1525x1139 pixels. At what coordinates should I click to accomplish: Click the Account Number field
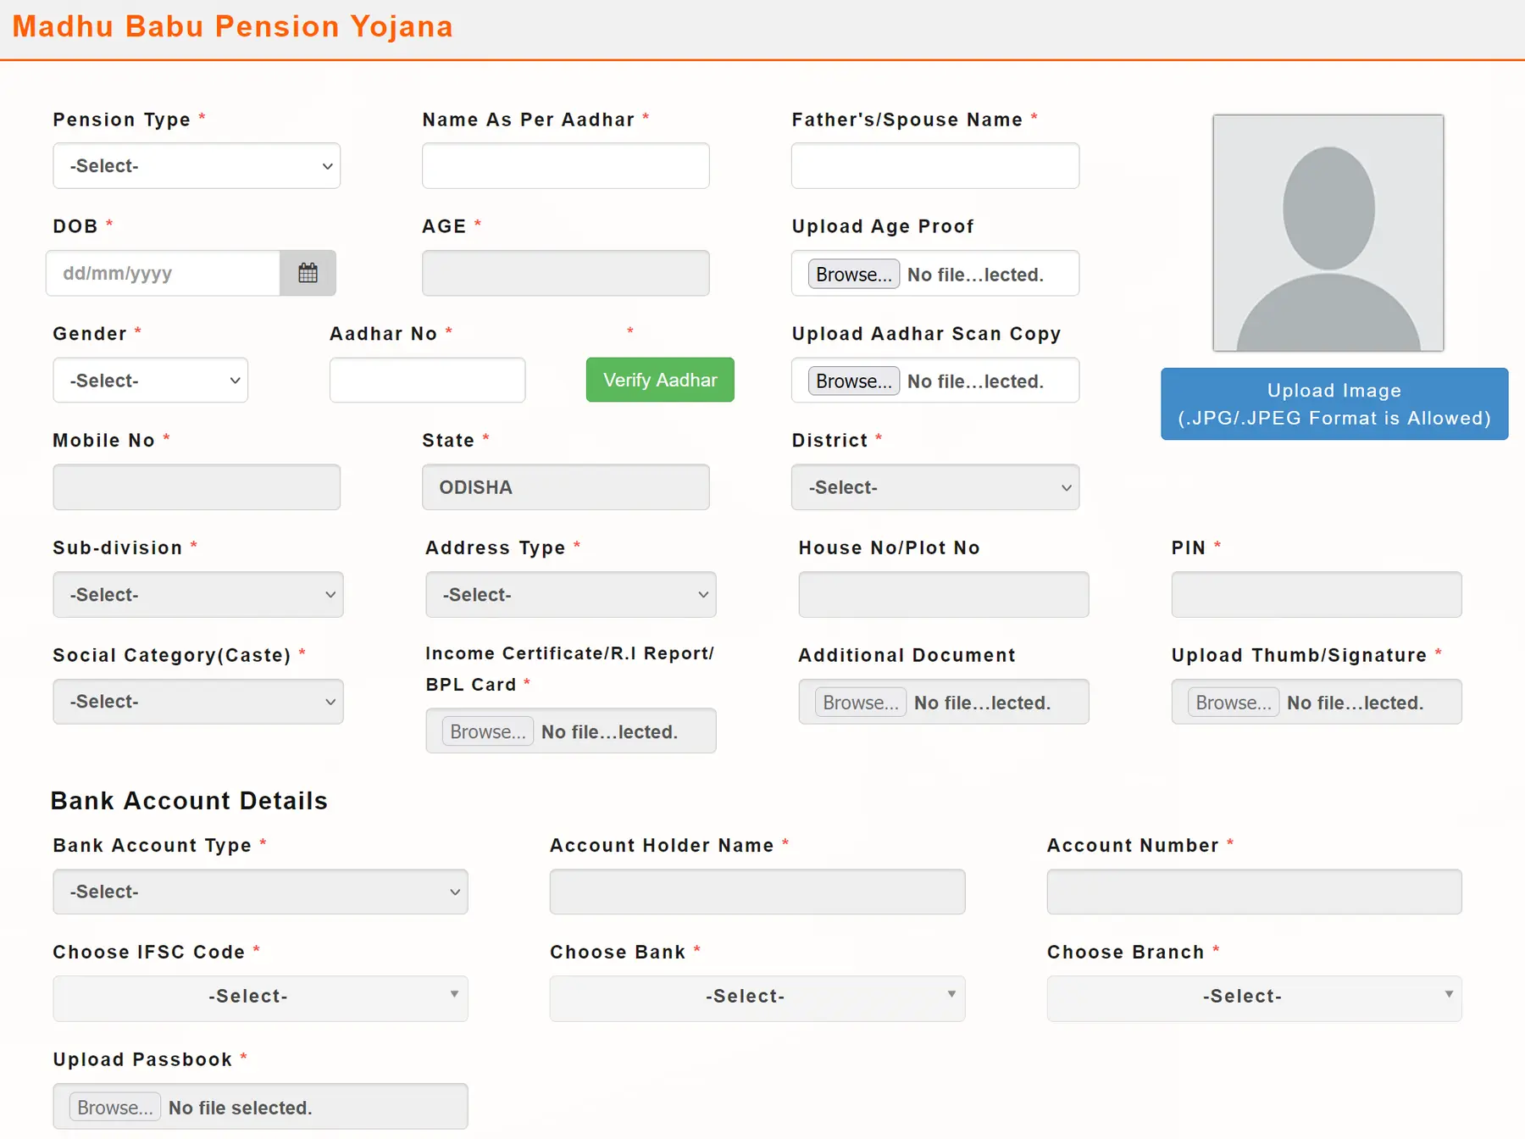tap(1253, 892)
